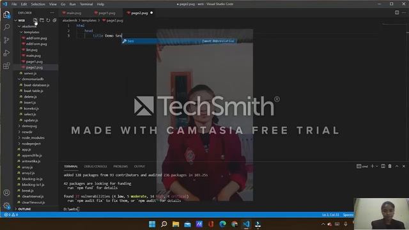Open the Run and Debug view
409x230 pixels.
tap(6, 52)
